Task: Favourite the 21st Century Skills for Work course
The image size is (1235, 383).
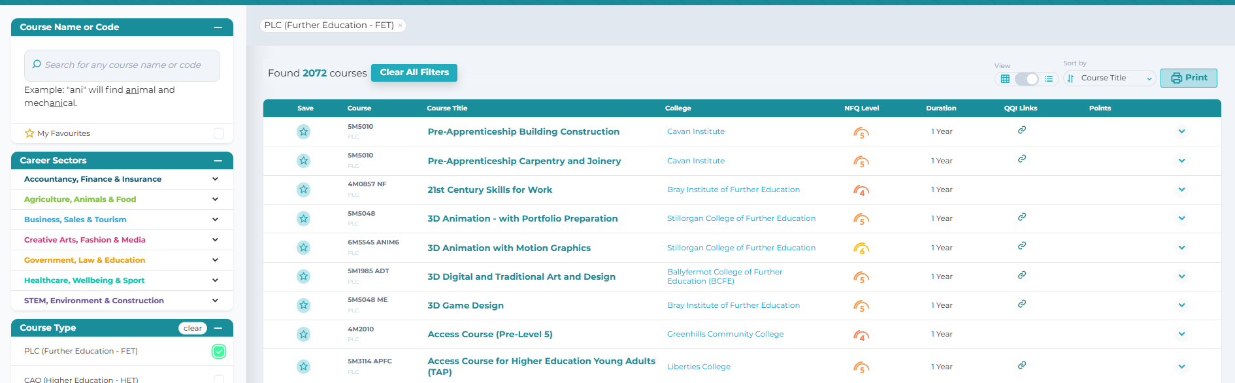Action: click(303, 190)
